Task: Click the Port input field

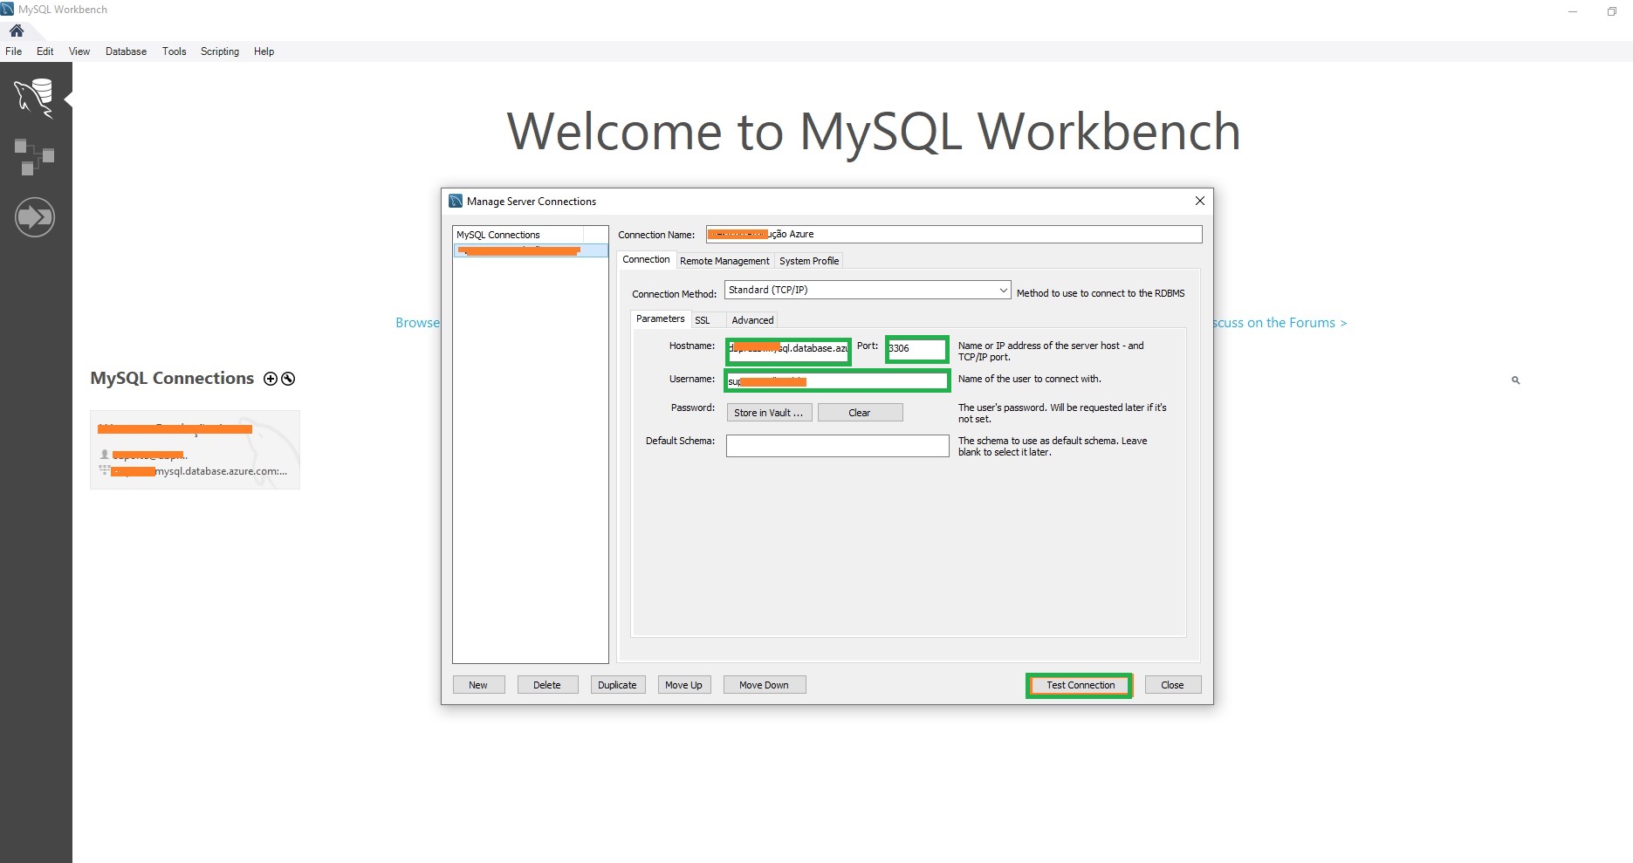Action: [916, 348]
